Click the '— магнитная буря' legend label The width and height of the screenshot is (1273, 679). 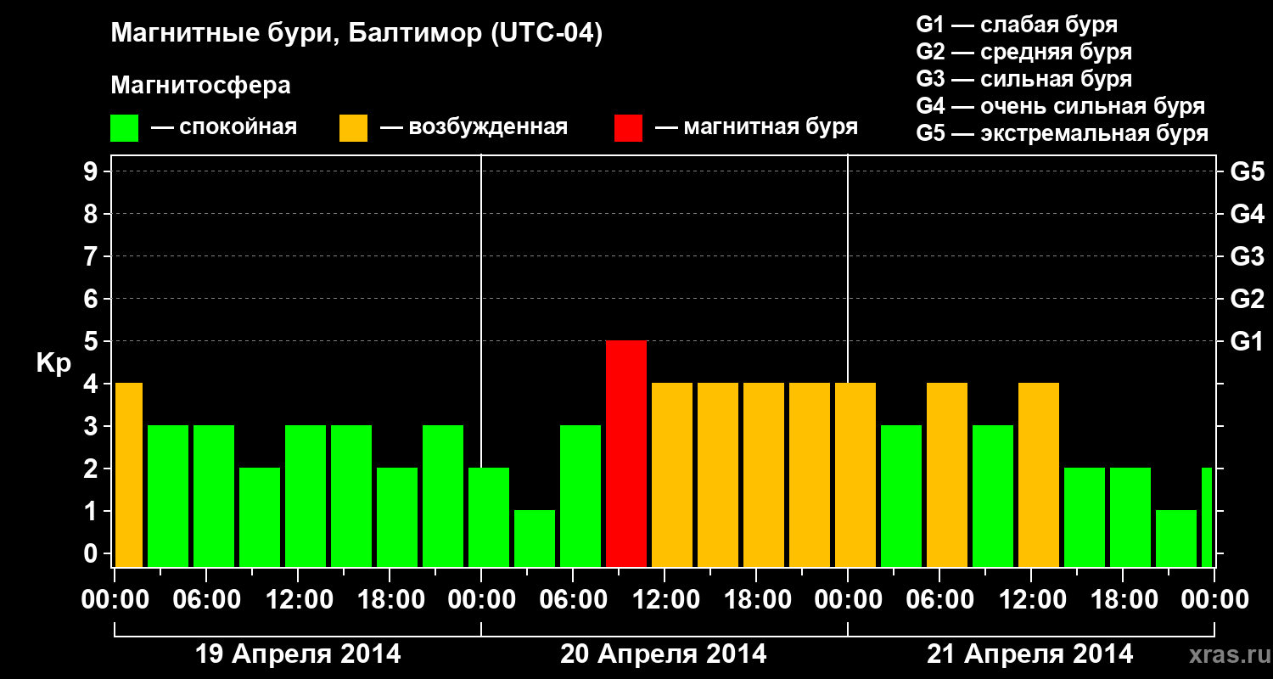(x=756, y=127)
